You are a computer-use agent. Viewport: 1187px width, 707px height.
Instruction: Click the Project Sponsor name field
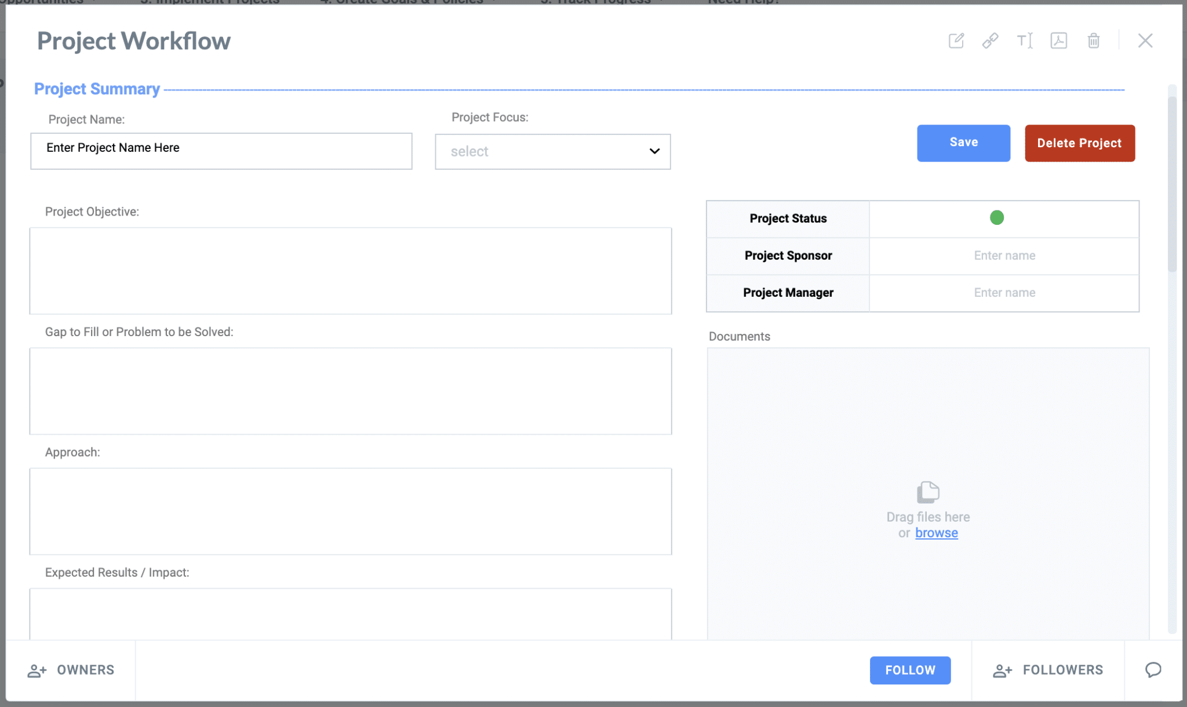[x=1004, y=256]
